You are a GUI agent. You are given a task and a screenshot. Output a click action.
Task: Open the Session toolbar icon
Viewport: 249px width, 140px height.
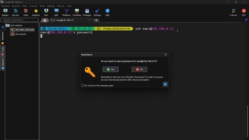5,12
